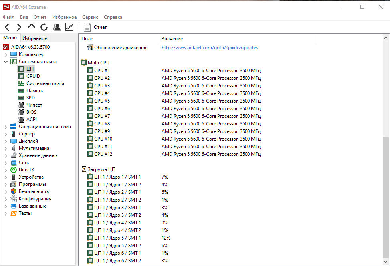Click the Значение column header

click(x=237, y=39)
